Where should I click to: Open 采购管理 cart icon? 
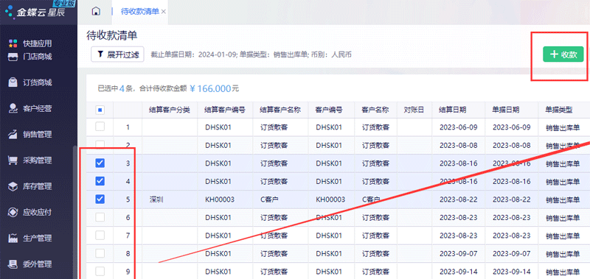[x=13, y=160]
